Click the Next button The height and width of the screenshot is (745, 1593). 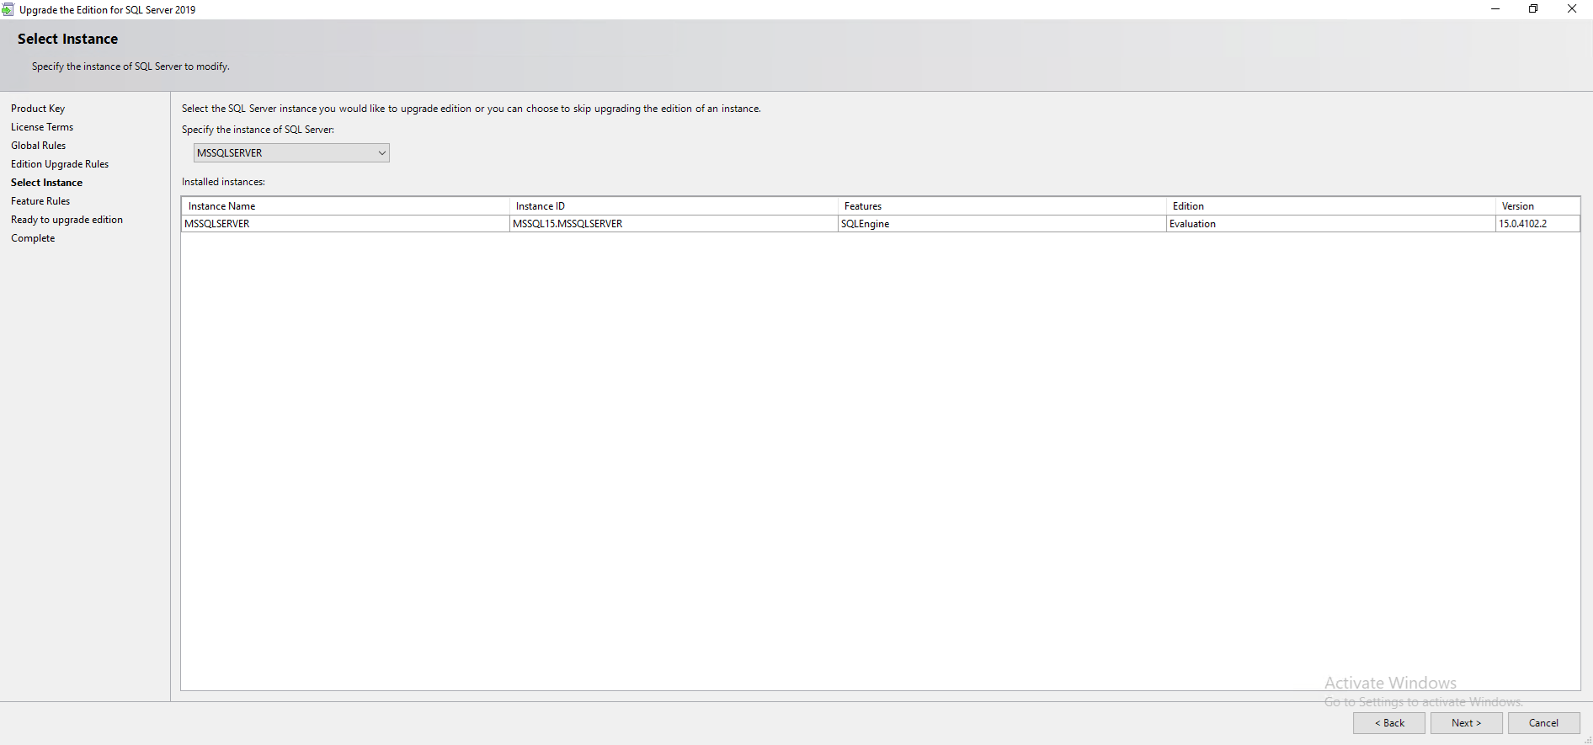(1467, 723)
